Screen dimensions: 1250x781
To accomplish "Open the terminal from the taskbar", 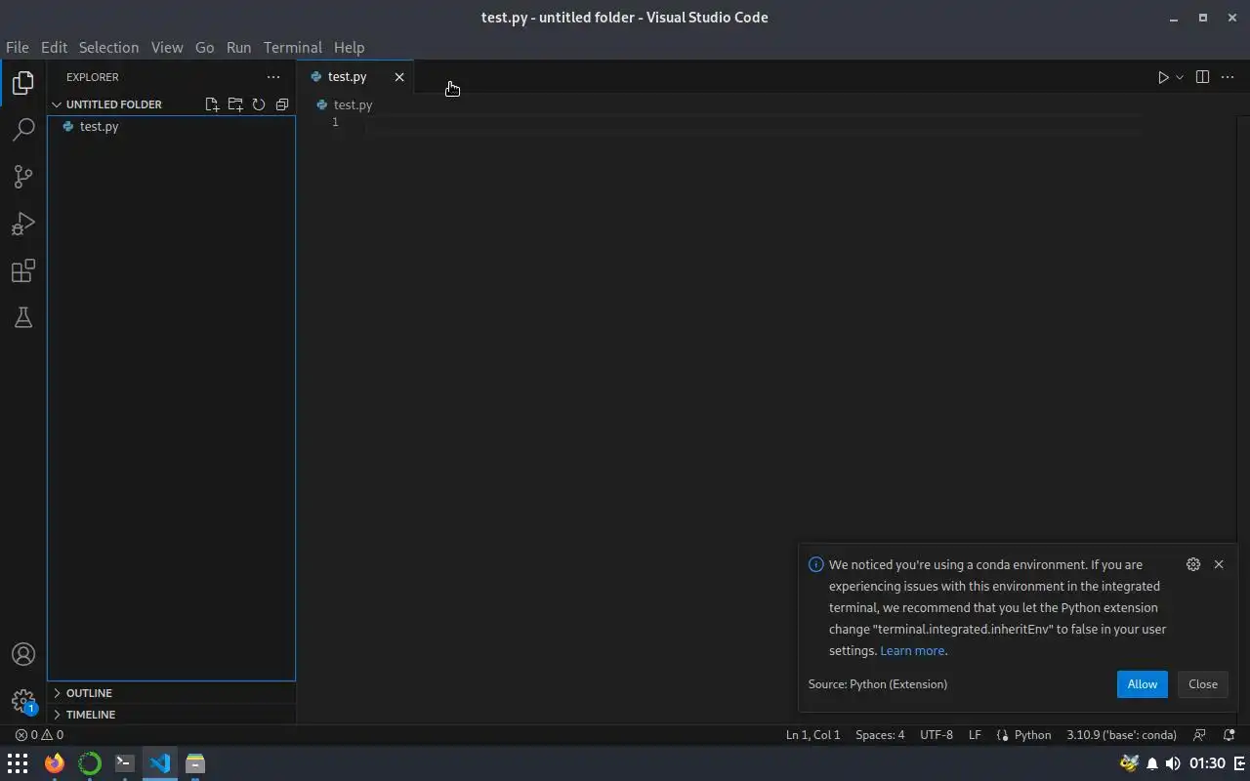I will click(x=124, y=763).
